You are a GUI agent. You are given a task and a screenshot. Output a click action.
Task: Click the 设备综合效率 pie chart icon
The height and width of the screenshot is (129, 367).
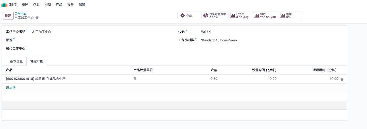coord(206,15)
